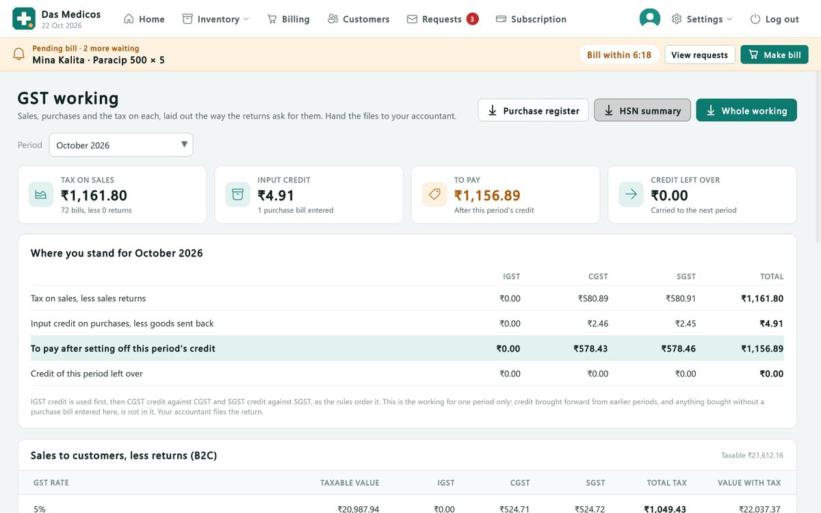Click 'Input credit on purchases, less goods sent back'
Screen dimensions: 821x513
tap(122, 324)
